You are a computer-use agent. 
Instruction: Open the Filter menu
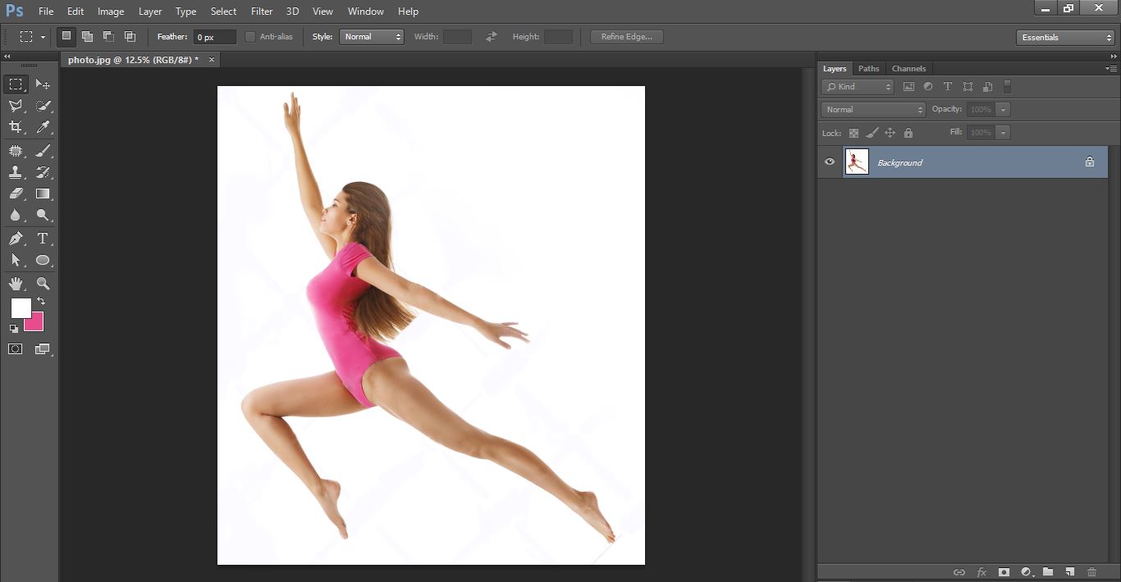point(262,11)
